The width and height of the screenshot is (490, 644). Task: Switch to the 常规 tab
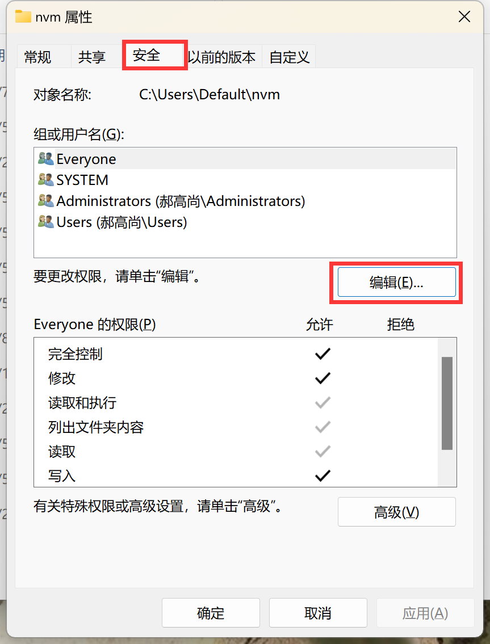(37, 56)
